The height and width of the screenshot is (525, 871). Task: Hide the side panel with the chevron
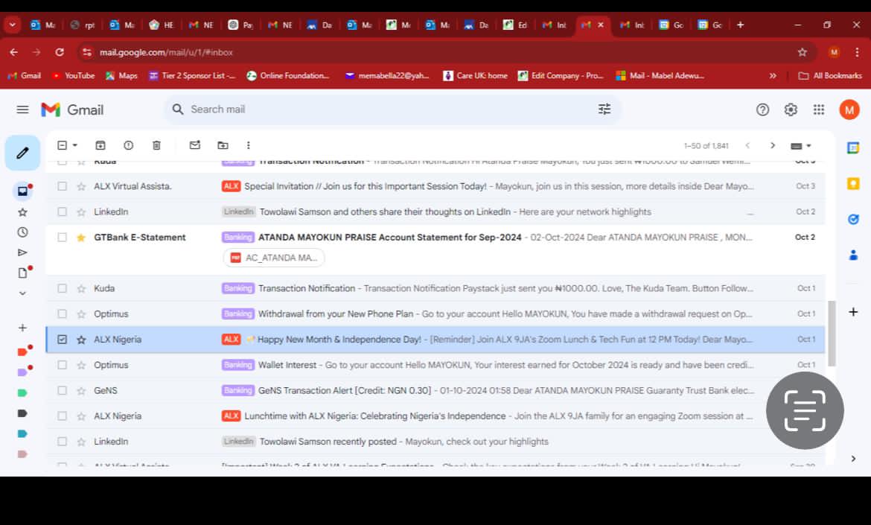pyautogui.click(x=853, y=458)
